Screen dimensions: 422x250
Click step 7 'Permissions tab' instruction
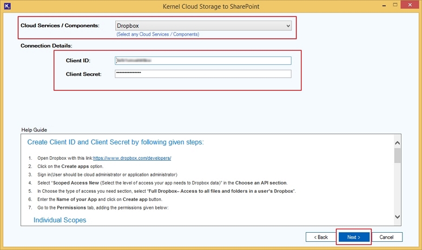[103, 208]
